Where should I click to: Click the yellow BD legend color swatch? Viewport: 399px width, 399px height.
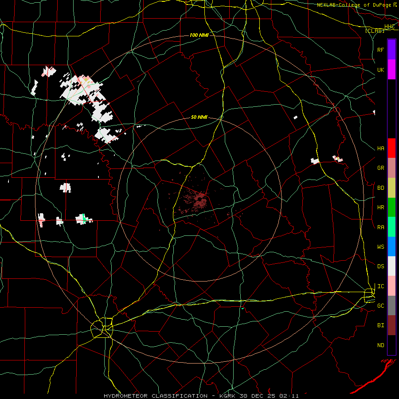pos(391,188)
